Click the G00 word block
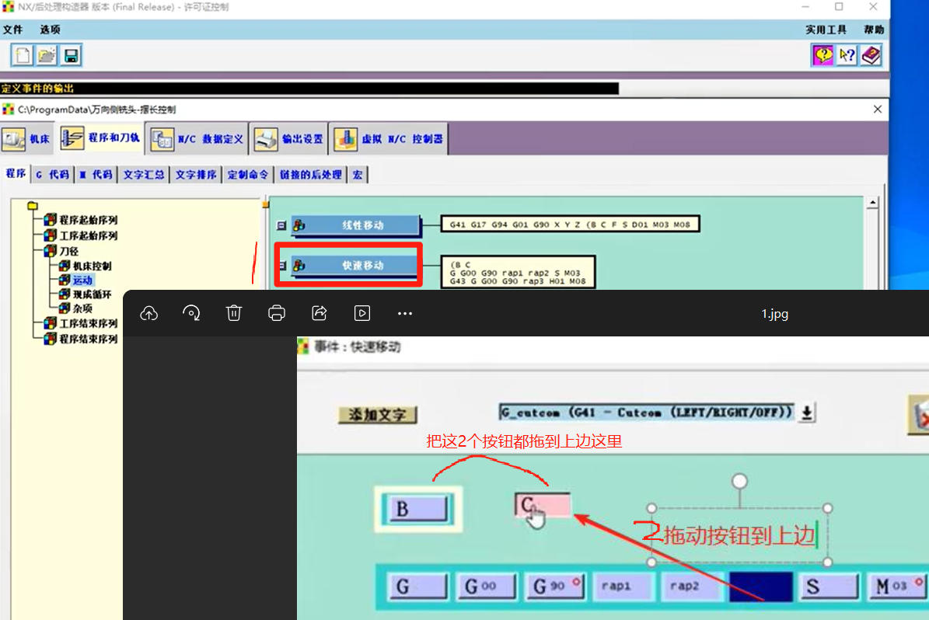 [487, 587]
